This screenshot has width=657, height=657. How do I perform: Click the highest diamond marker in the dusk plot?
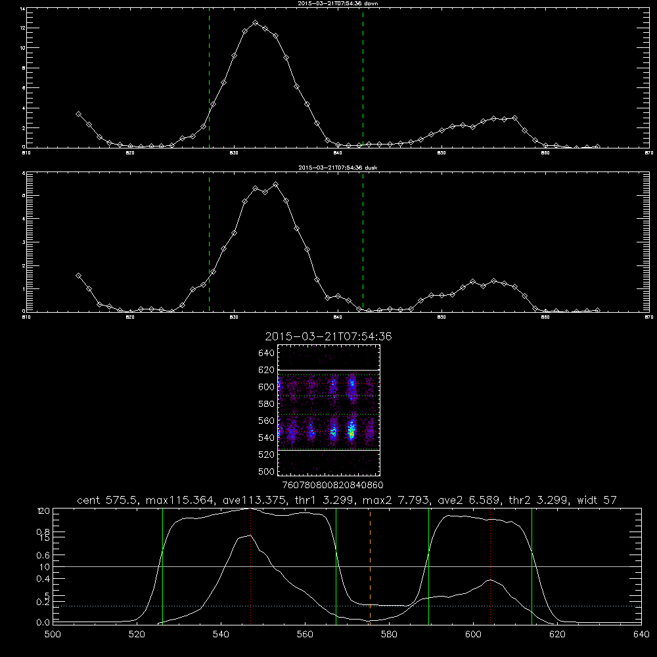click(x=275, y=185)
